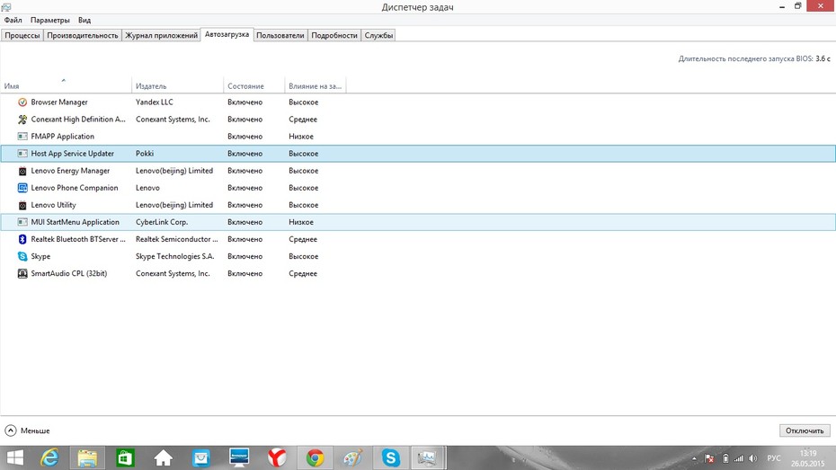This screenshot has width=836, height=470.
Task: Open Windows Store from the taskbar
Action: pos(125,457)
